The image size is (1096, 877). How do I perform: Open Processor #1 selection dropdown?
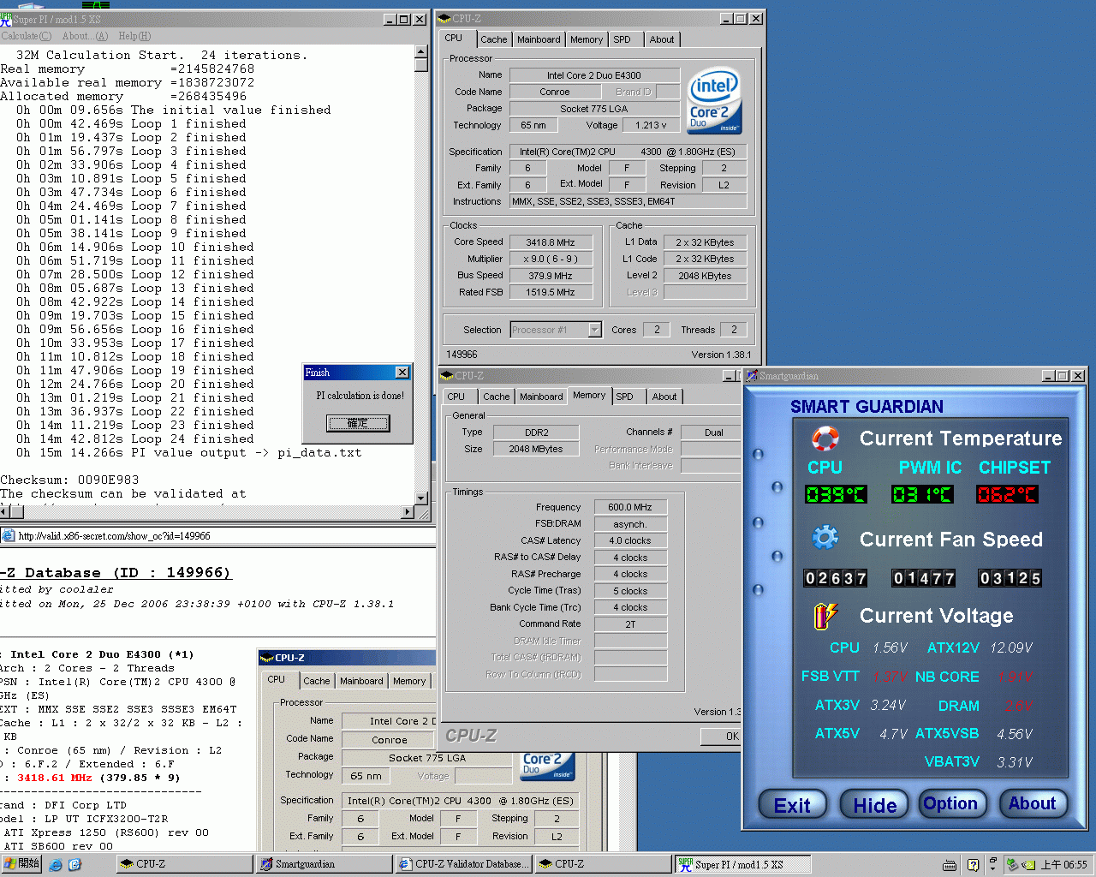coord(594,330)
